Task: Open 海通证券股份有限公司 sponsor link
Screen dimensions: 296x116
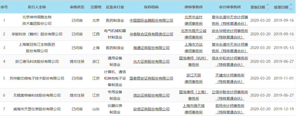Action: 151,48
